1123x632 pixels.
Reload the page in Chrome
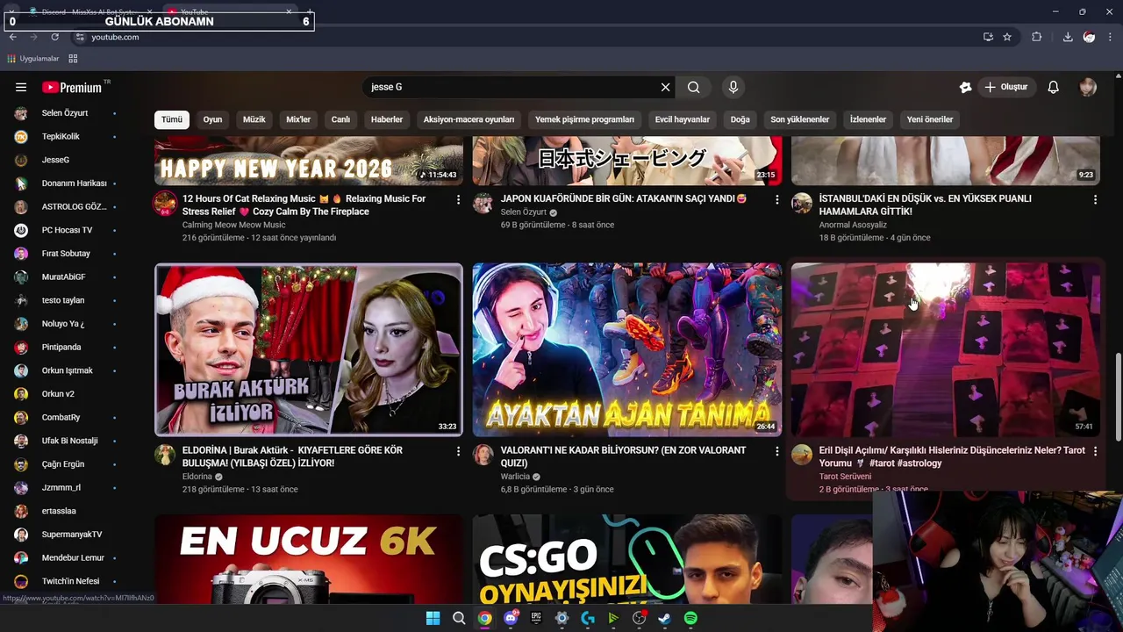coord(54,37)
